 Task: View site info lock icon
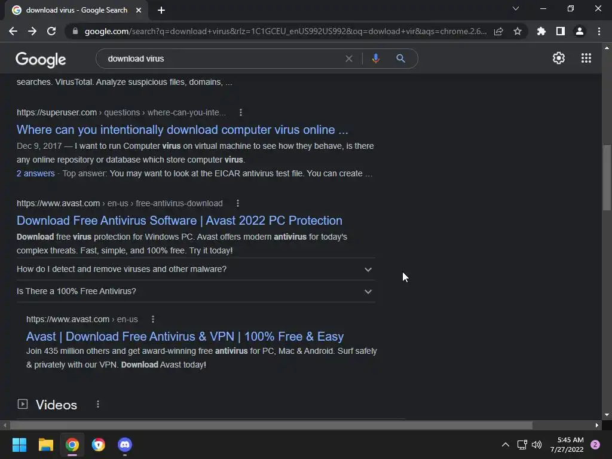click(x=75, y=31)
